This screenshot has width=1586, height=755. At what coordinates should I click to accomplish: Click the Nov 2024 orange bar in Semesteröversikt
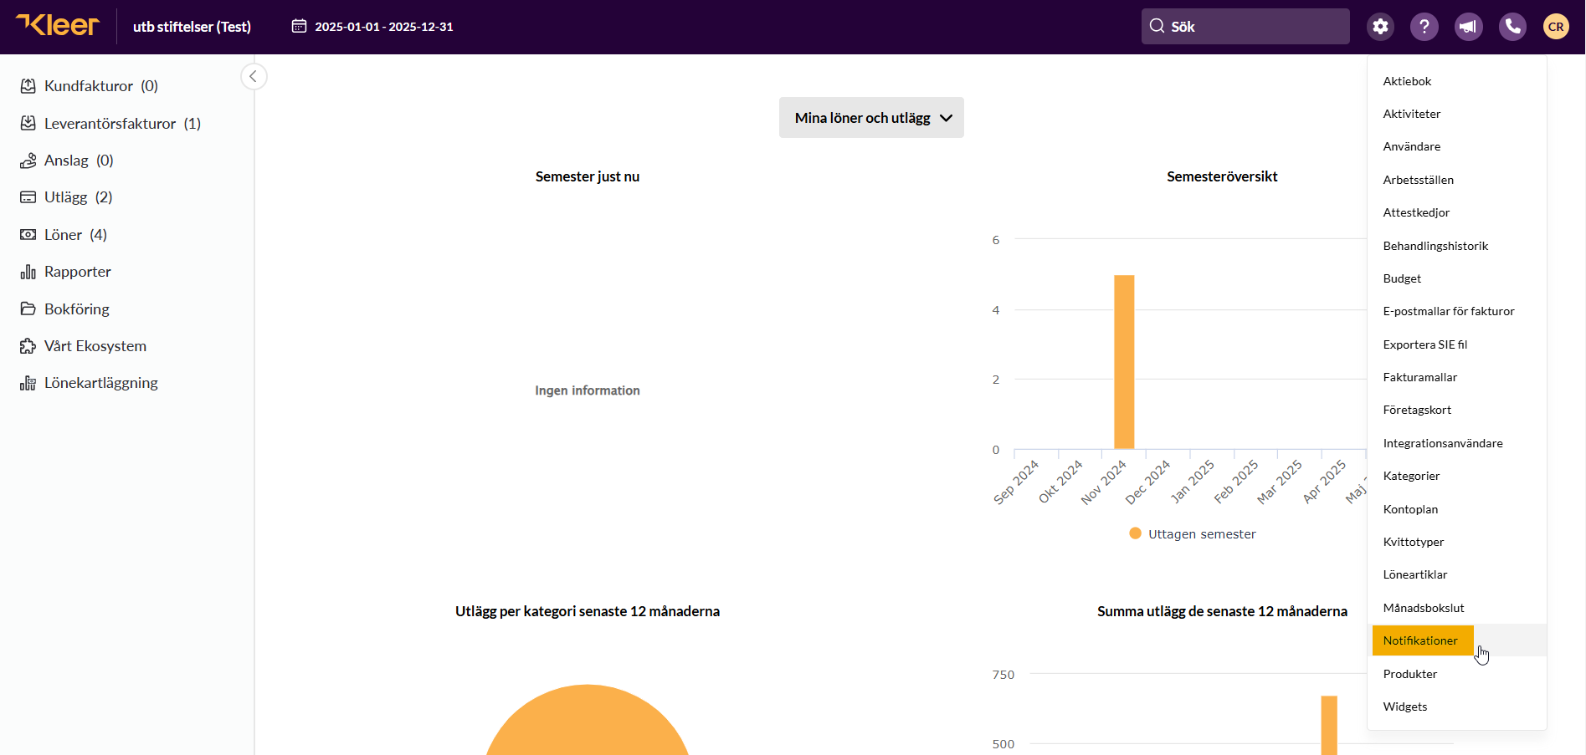point(1124,362)
